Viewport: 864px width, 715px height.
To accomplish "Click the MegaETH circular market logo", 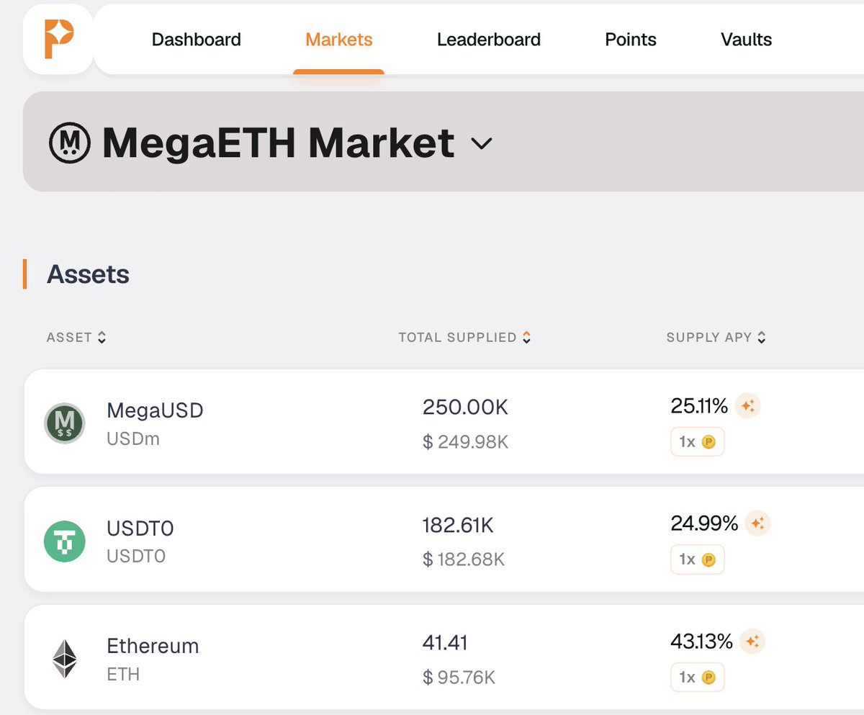I will pyautogui.click(x=70, y=143).
